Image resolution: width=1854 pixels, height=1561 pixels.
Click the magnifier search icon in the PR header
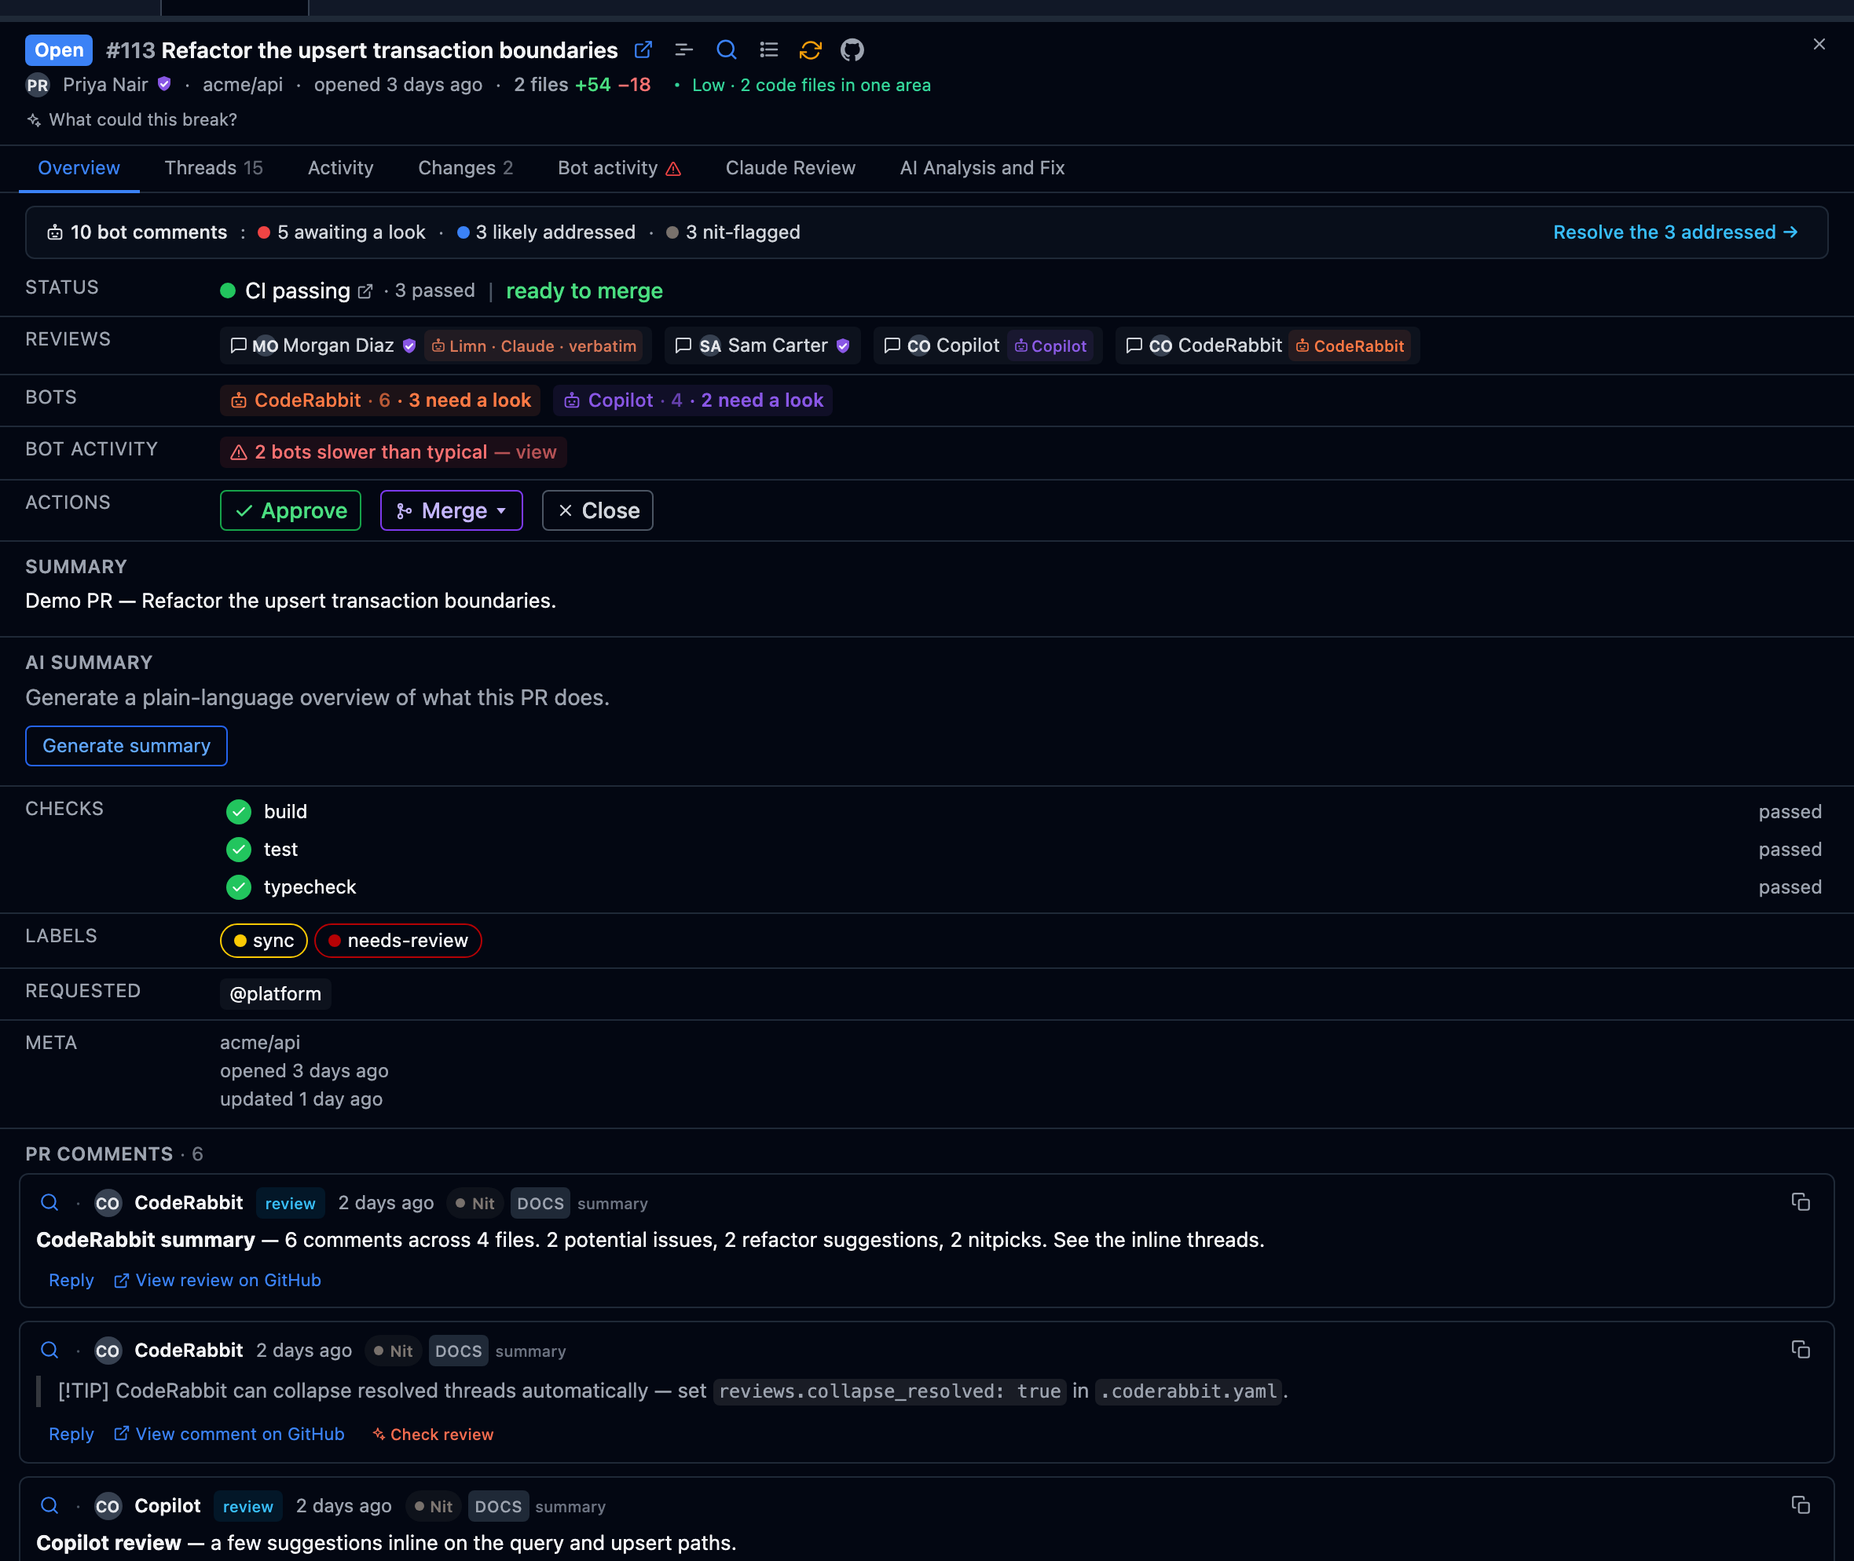click(726, 49)
